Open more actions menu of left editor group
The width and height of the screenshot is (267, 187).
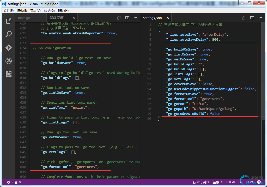[135, 18]
